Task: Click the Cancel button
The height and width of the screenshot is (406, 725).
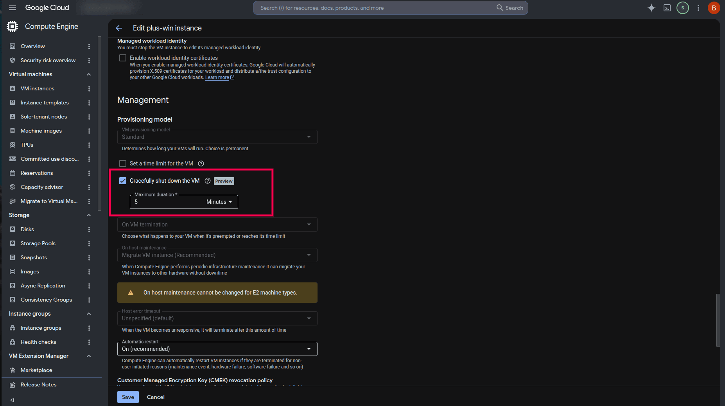Action: tap(156, 397)
